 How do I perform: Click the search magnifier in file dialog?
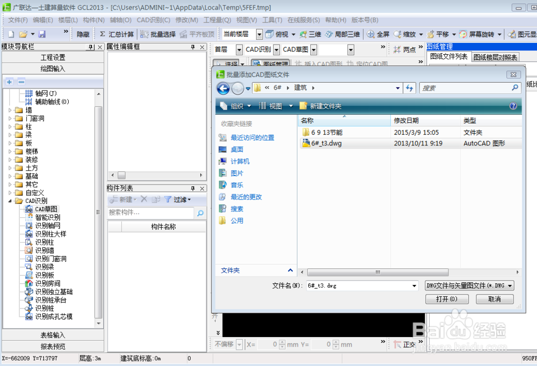point(515,88)
